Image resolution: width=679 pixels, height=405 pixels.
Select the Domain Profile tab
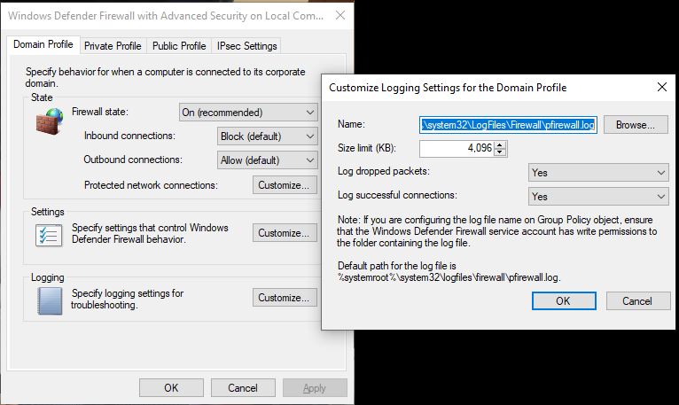point(43,44)
